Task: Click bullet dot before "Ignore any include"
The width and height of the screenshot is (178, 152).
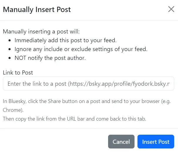Action: pos(10,49)
